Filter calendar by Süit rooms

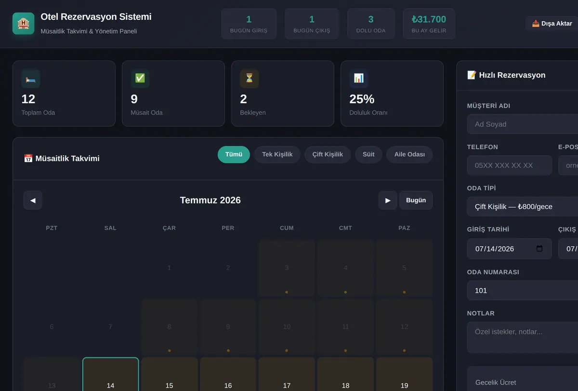coord(368,154)
